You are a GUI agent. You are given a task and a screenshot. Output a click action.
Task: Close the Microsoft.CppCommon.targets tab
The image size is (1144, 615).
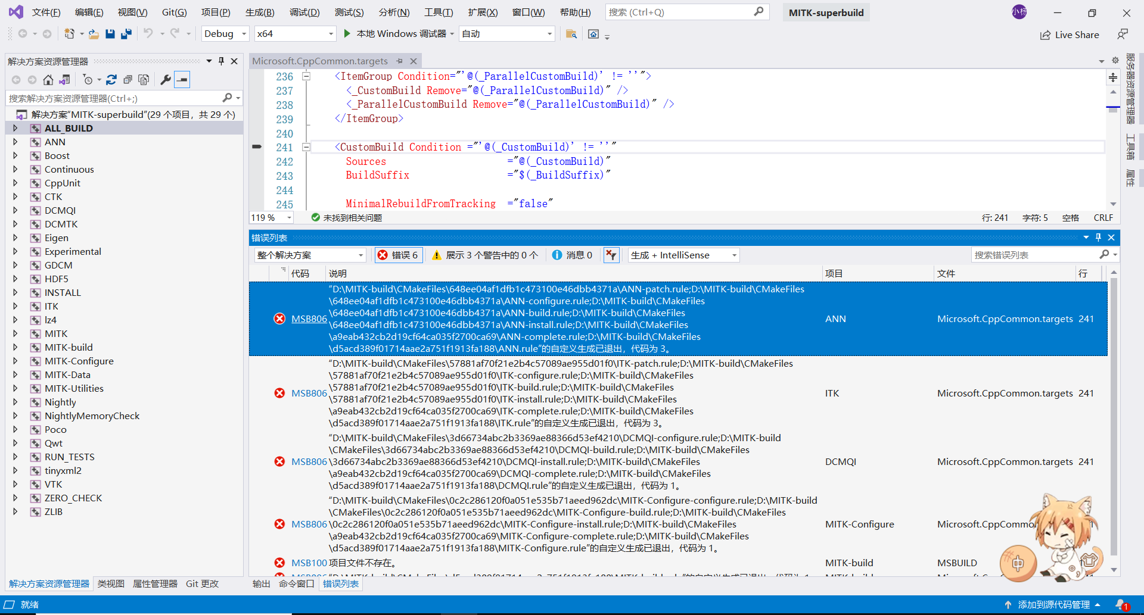[x=414, y=61]
